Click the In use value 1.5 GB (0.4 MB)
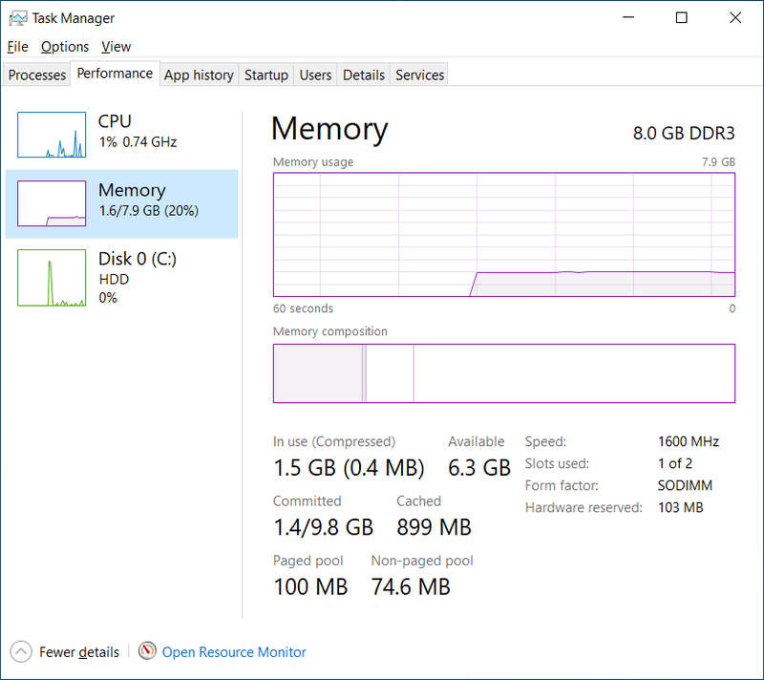This screenshot has height=680, width=764. tap(349, 468)
